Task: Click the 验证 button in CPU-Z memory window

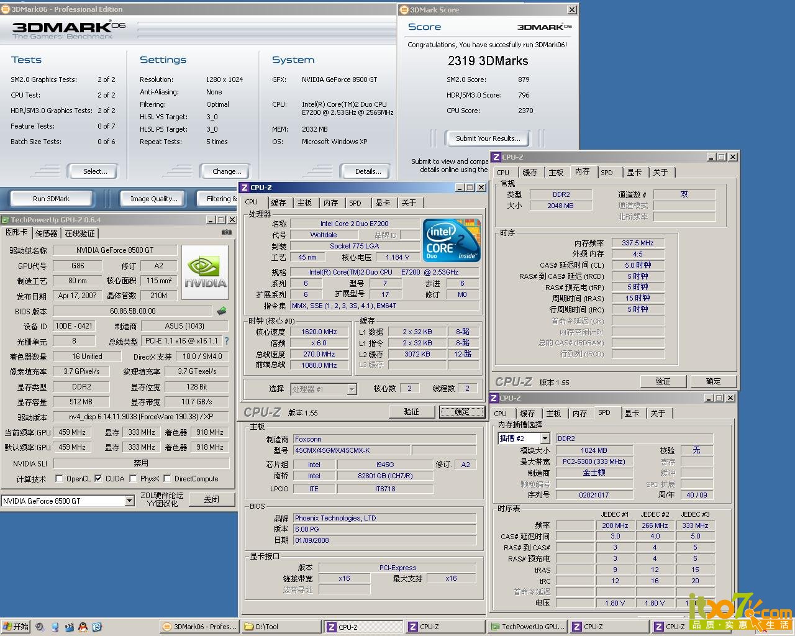Action: 663,381
